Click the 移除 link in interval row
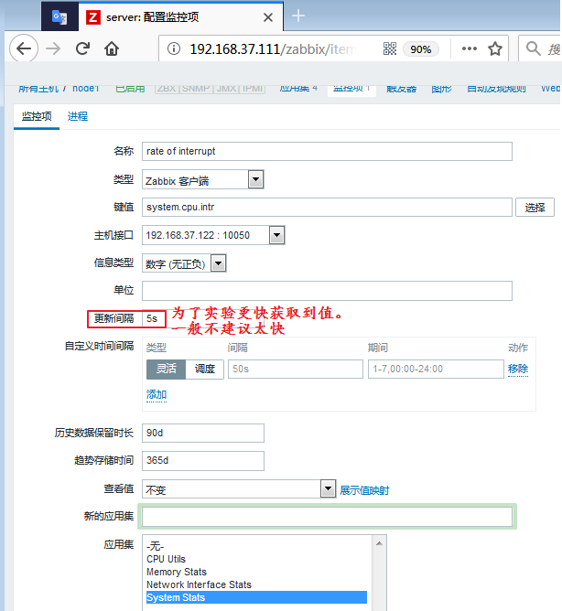 [518, 369]
